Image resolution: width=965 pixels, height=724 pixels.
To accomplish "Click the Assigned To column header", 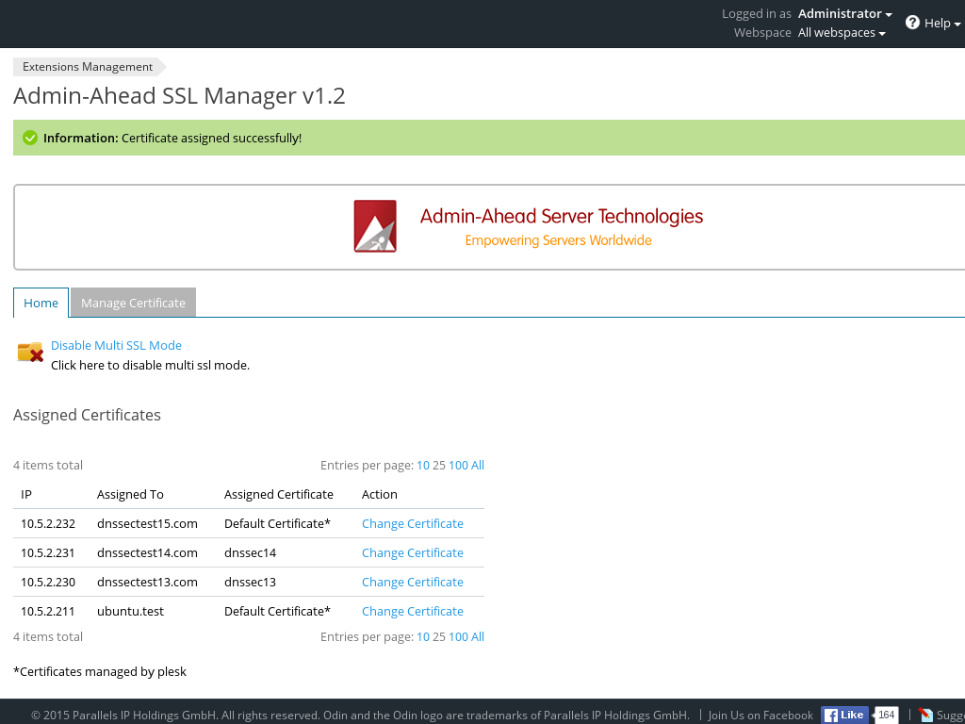I will tap(130, 494).
